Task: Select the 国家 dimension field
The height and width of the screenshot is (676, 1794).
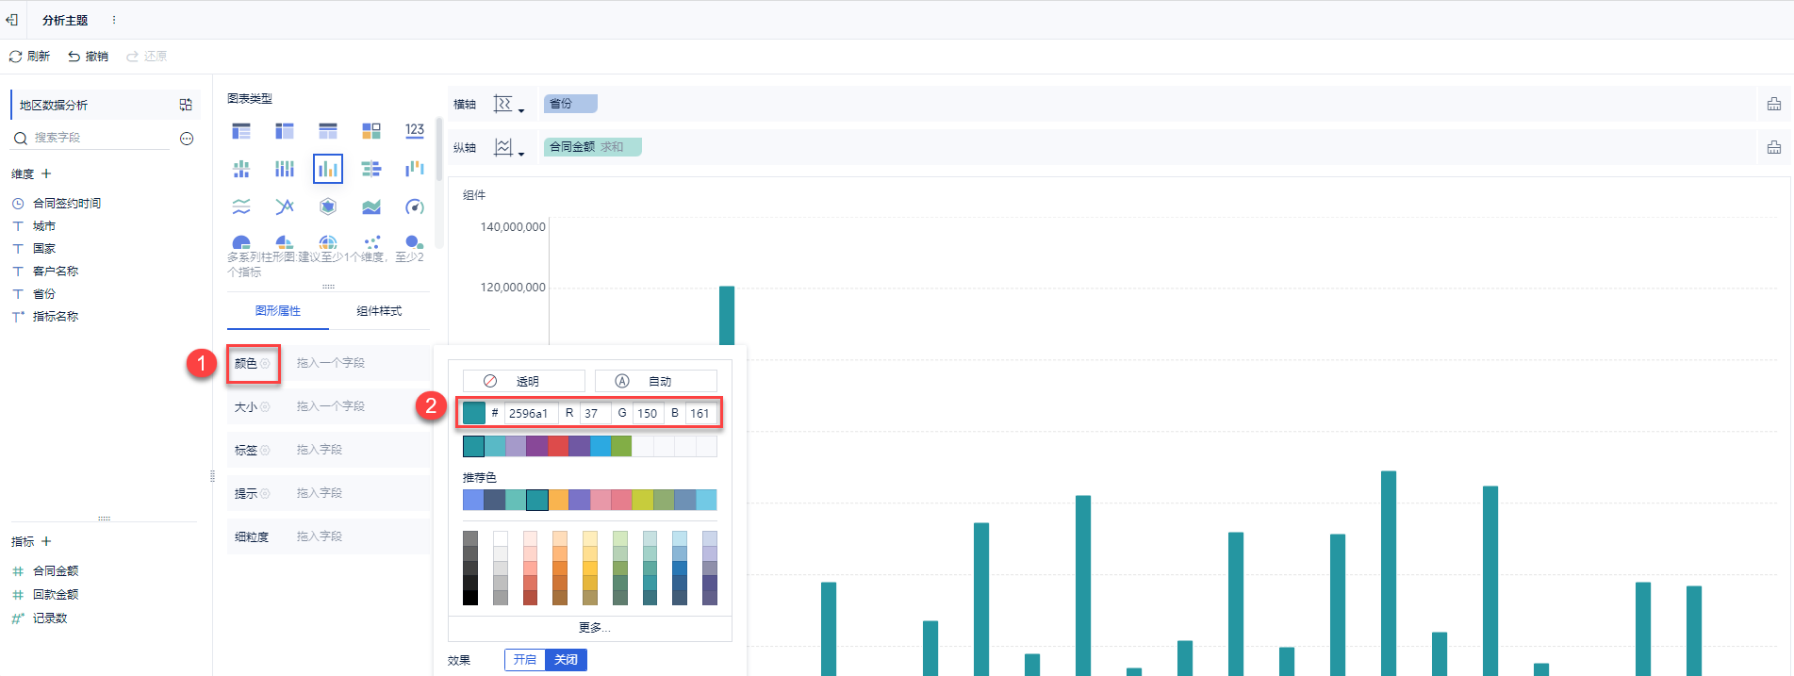Action: pos(43,249)
